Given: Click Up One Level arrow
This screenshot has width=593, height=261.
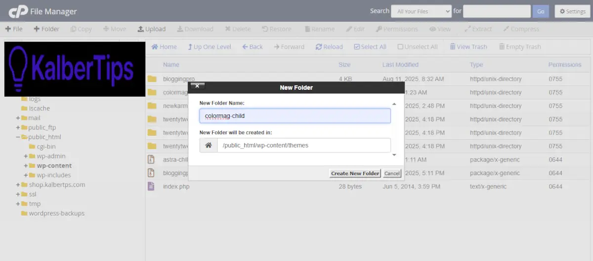Looking at the screenshot, I should (190, 47).
